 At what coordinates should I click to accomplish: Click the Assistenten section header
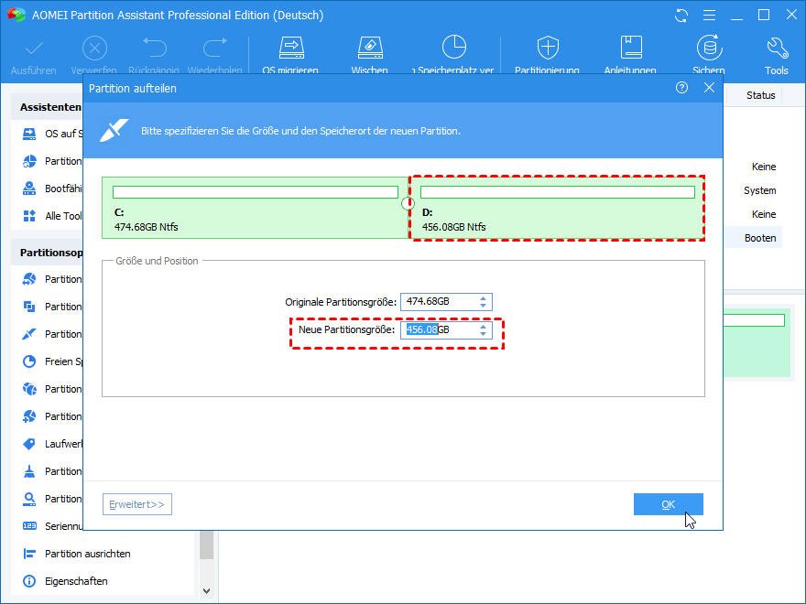[x=50, y=107]
